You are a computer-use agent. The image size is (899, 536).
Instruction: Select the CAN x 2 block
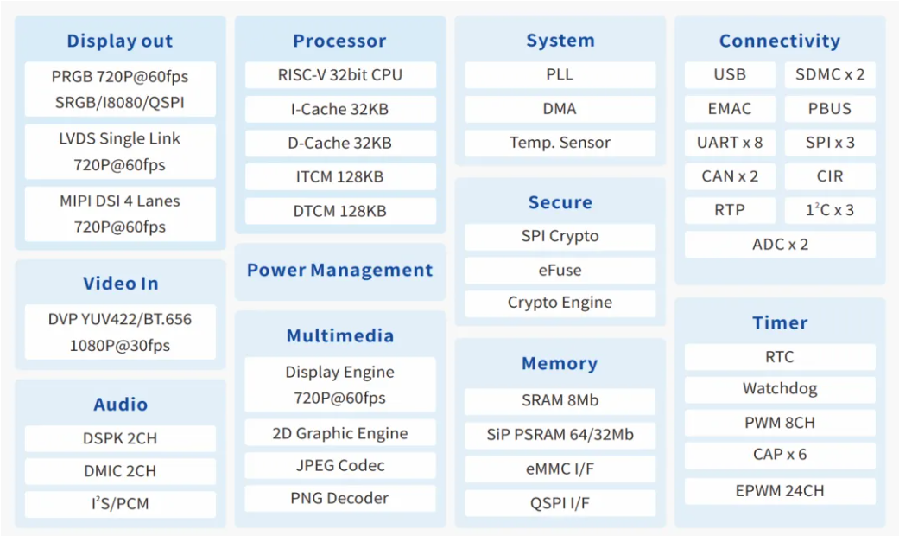(x=730, y=176)
